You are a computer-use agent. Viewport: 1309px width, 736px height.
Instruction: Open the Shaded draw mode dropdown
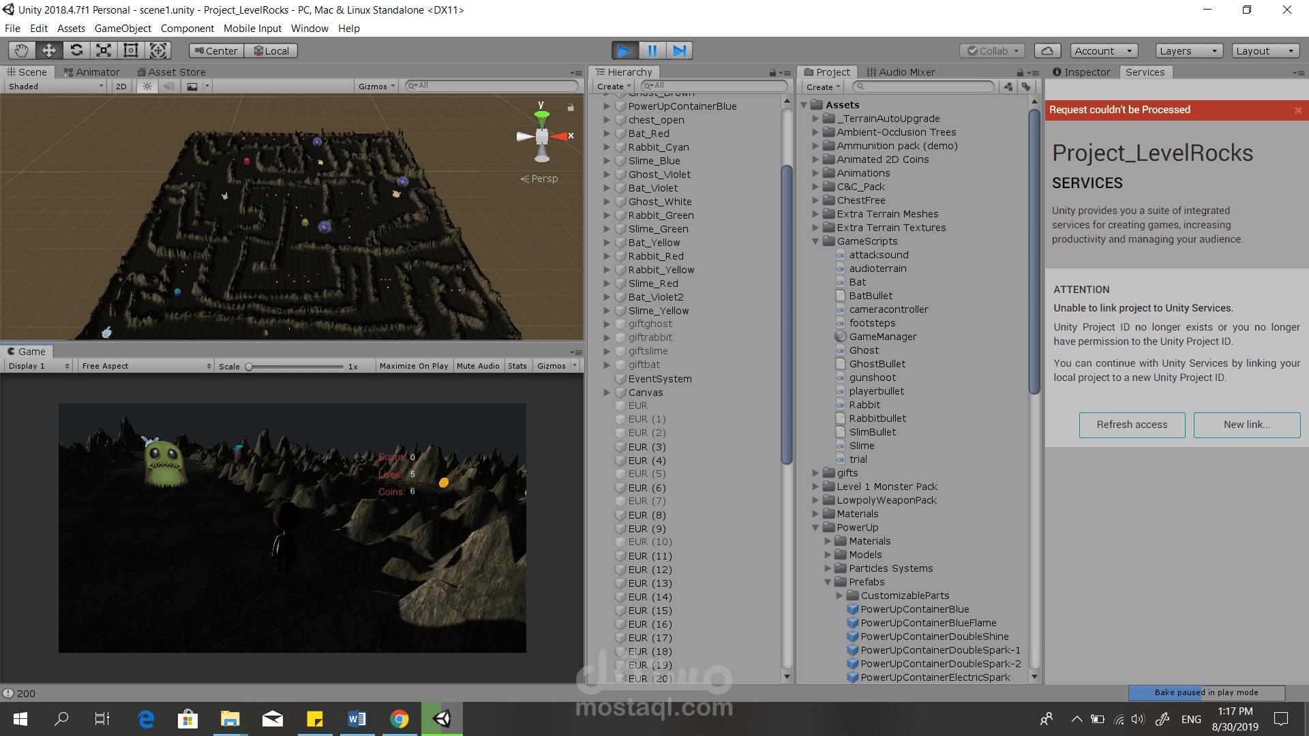[55, 86]
